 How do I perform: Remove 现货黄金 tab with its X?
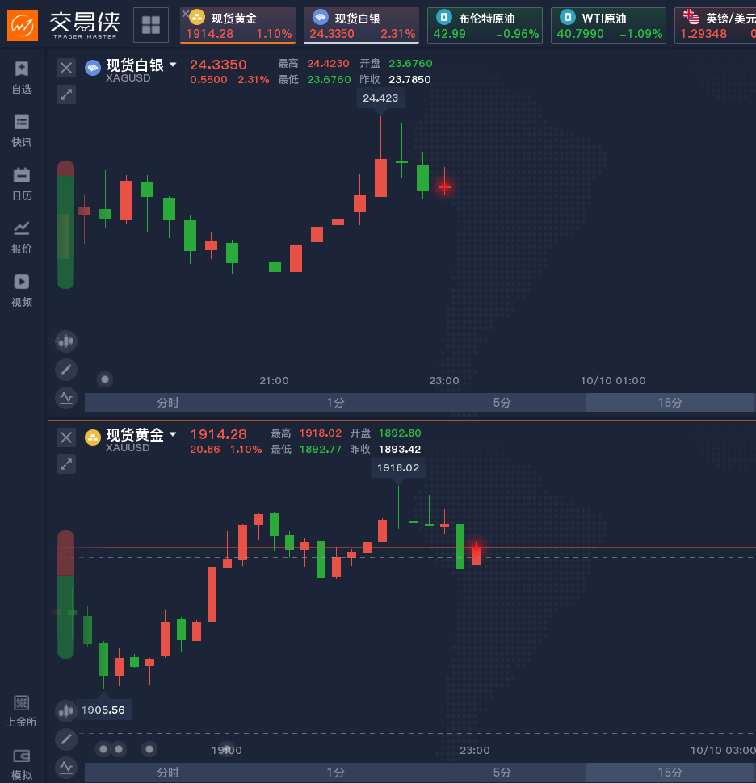186,14
